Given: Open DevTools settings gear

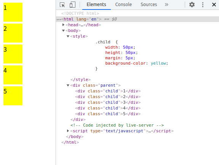Looking at the screenshot, I should [x=192, y=5].
